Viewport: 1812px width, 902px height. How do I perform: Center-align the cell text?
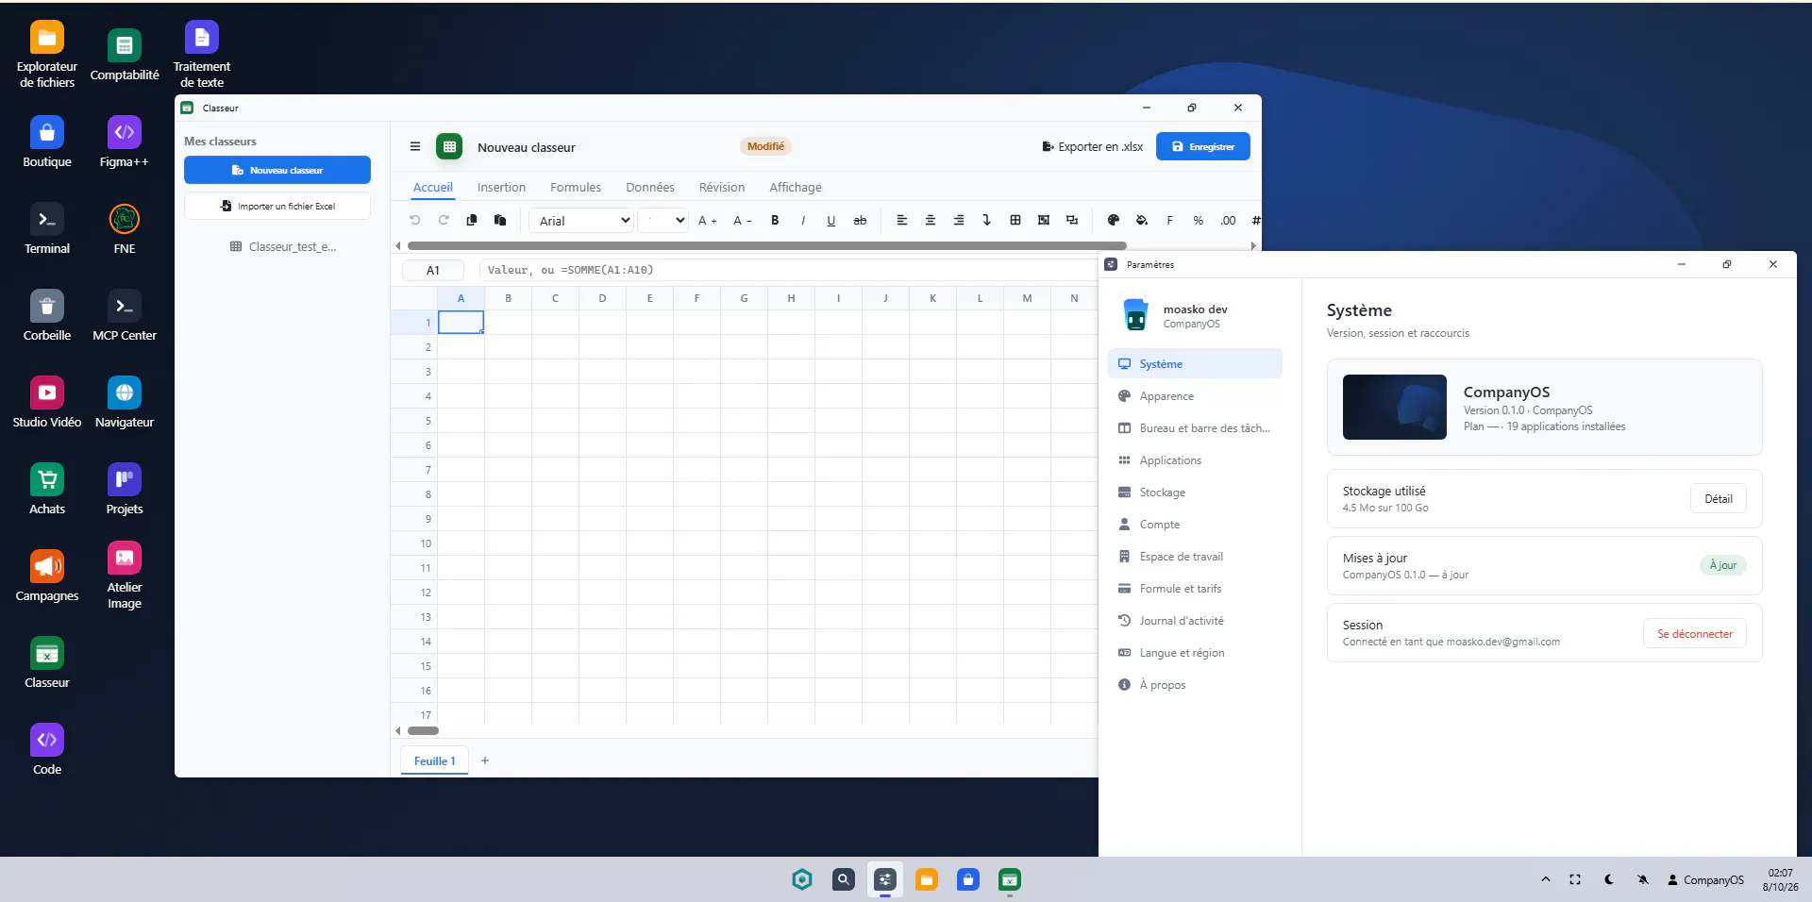(x=931, y=220)
